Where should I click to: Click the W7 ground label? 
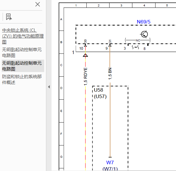coord(110,162)
